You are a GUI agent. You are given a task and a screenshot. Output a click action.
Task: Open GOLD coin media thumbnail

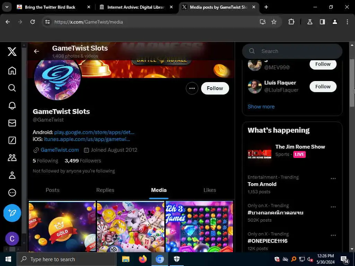tap(62, 227)
